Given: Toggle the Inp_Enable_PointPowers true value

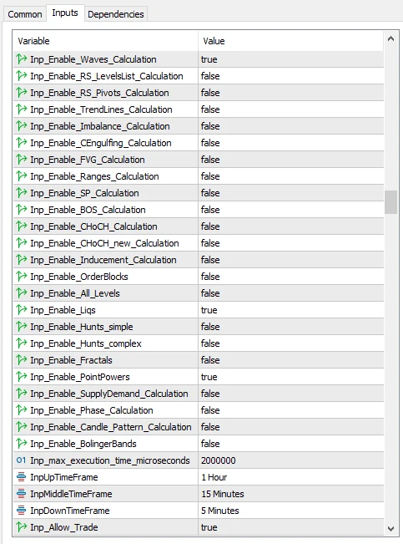Looking at the screenshot, I should pos(291,377).
